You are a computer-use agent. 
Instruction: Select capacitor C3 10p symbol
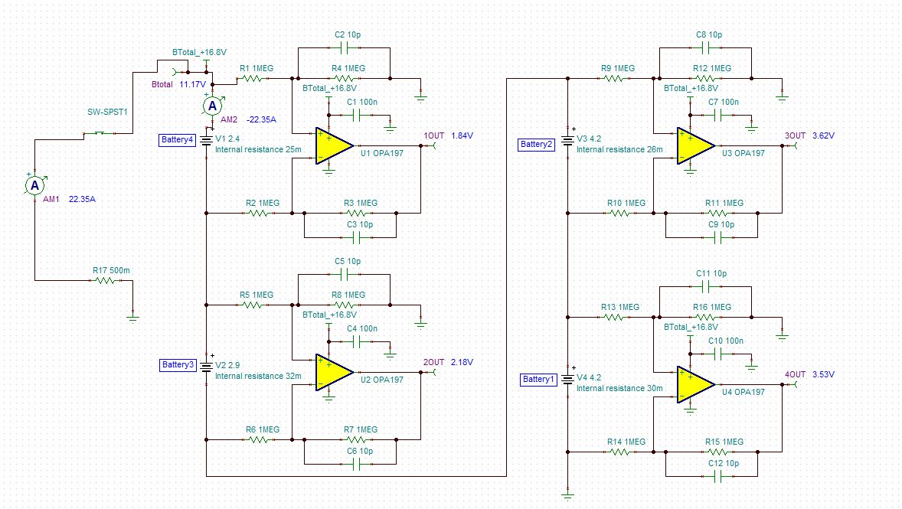tap(357, 237)
